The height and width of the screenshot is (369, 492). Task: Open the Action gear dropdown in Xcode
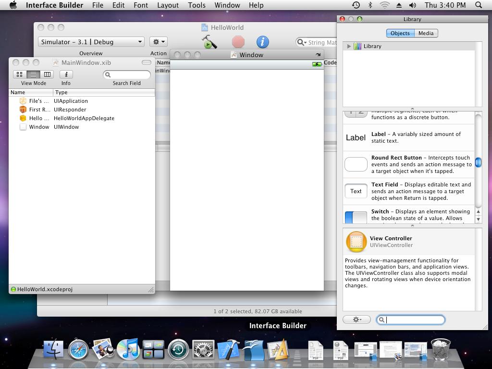[x=159, y=42]
